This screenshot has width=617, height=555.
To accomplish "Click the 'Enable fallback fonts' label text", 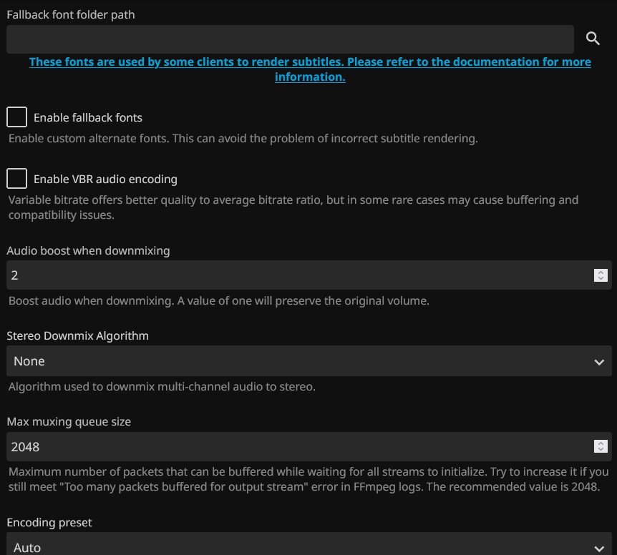I will tap(88, 117).
